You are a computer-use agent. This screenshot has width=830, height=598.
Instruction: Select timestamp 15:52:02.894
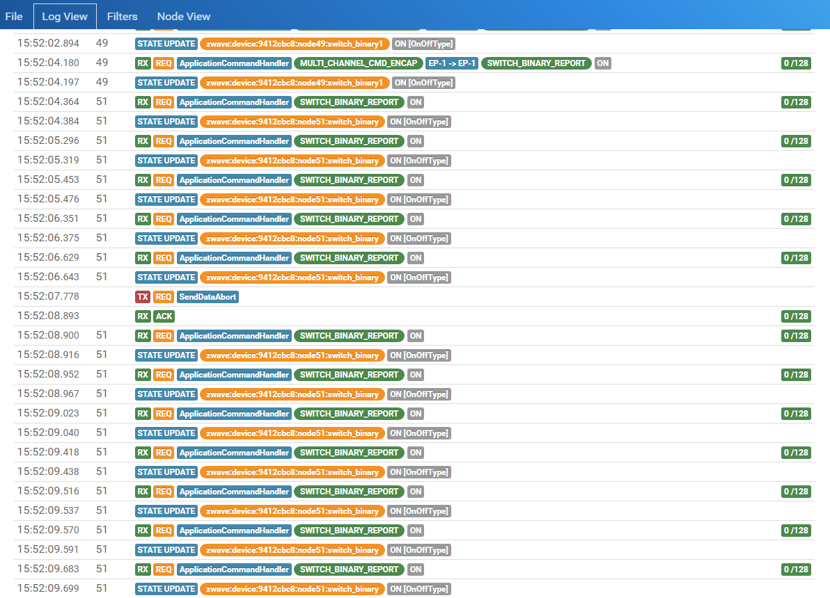[x=48, y=43]
